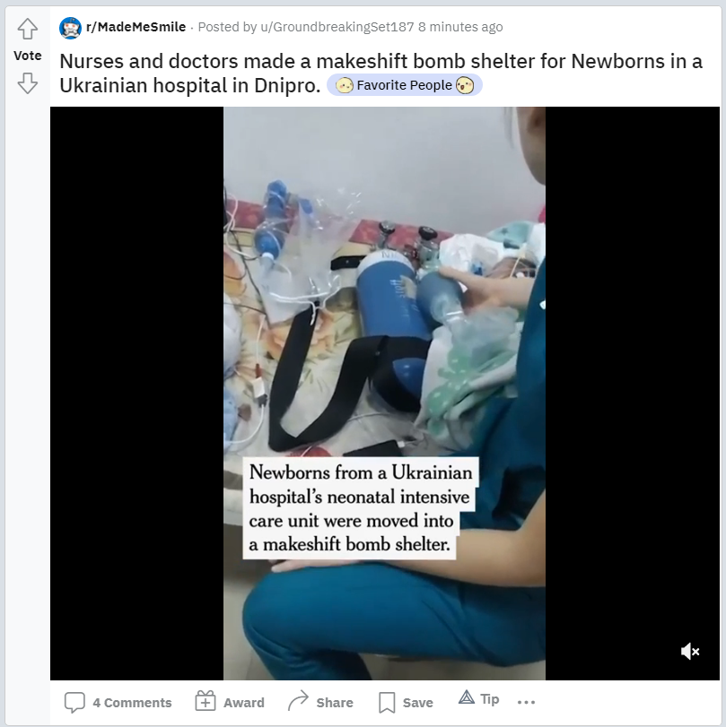
Task: Expand the three-dot more options menu
Action: click(526, 702)
